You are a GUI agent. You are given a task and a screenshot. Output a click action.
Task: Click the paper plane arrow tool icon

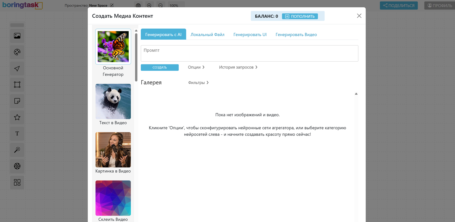click(x=17, y=68)
